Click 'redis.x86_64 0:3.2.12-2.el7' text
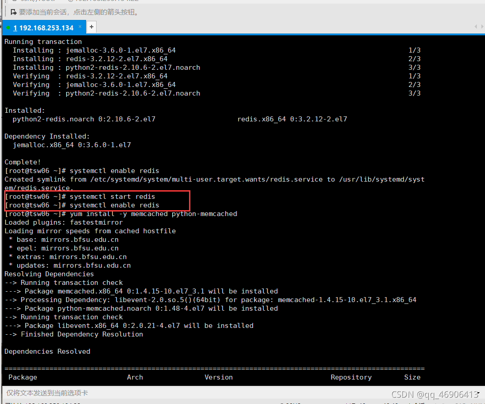The image size is (485, 404). click(292, 119)
